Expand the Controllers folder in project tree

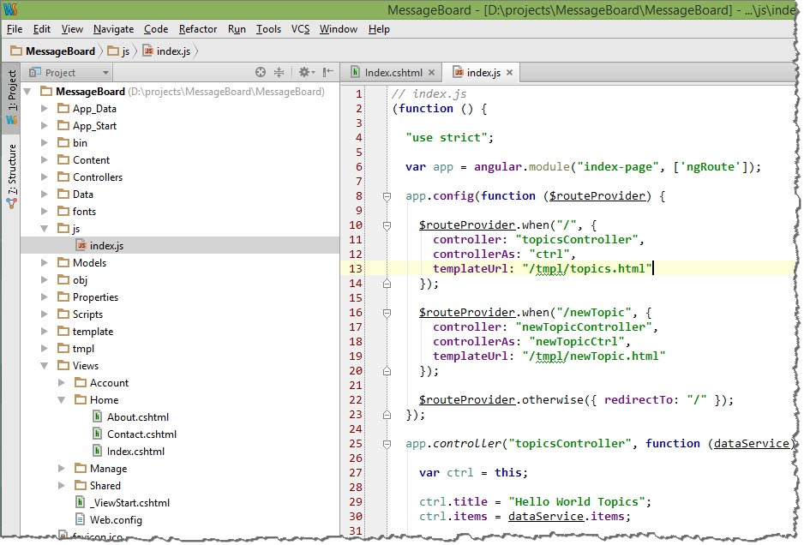[43, 177]
